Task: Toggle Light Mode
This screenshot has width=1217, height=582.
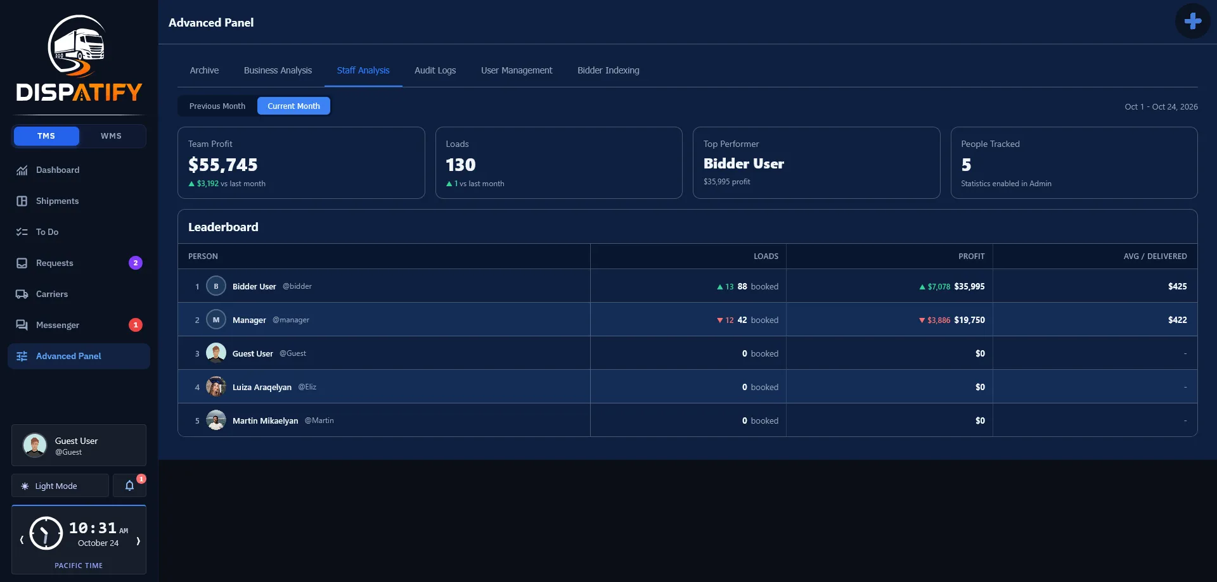Action: (60, 486)
